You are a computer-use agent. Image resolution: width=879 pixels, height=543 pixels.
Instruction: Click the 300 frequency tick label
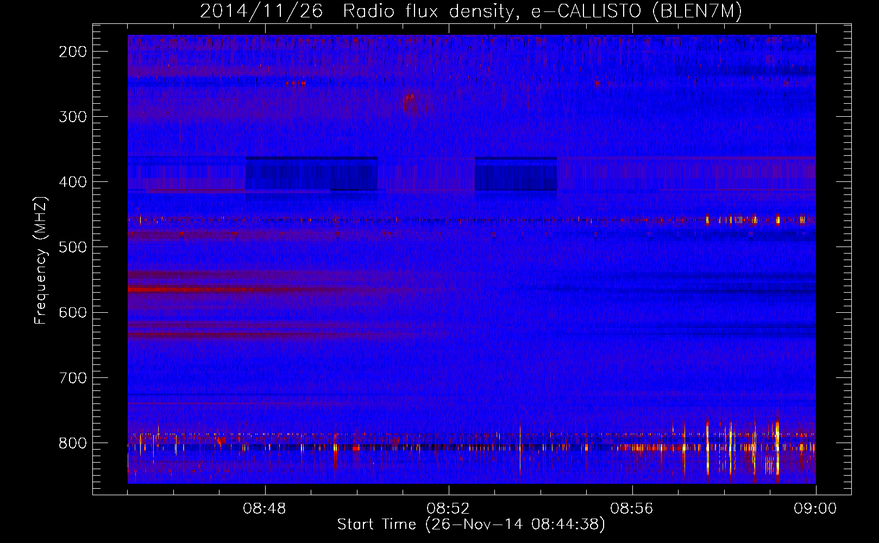tap(72, 117)
